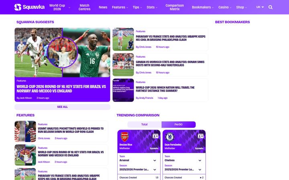Open the UK region selector
Screen dimensions: 289x180
pos(260,7)
